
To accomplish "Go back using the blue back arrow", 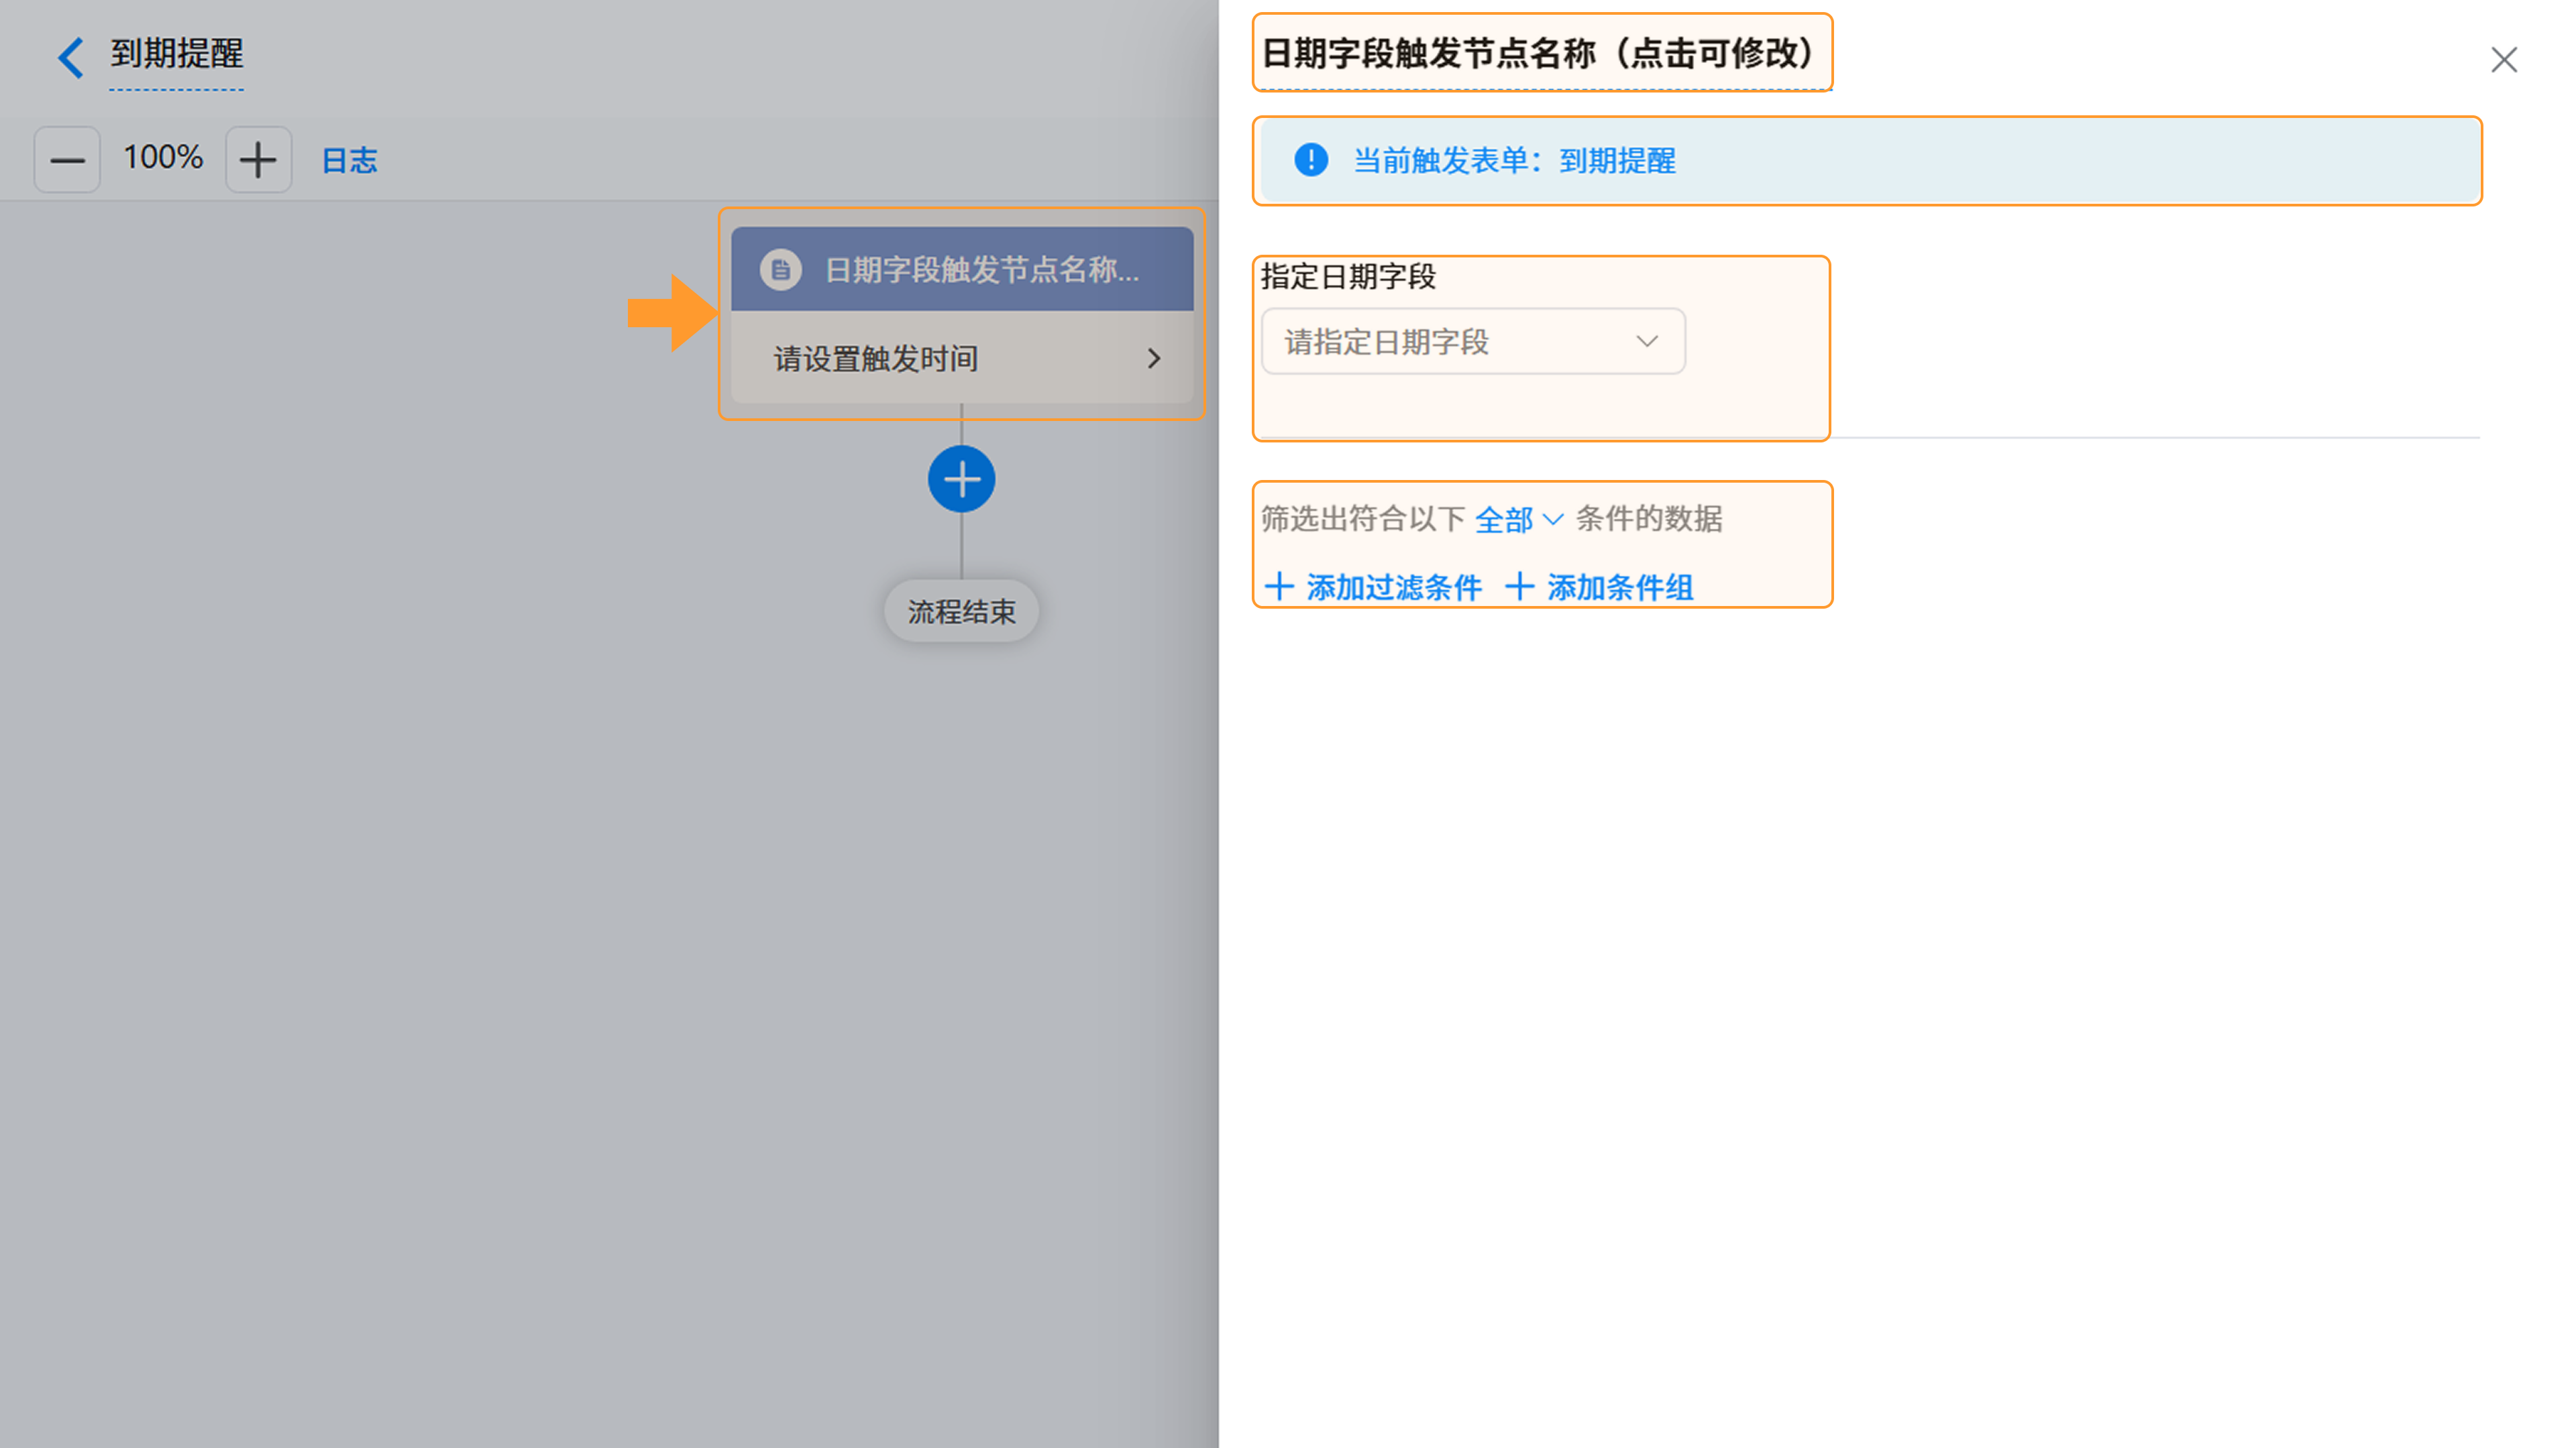I will (x=70, y=57).
